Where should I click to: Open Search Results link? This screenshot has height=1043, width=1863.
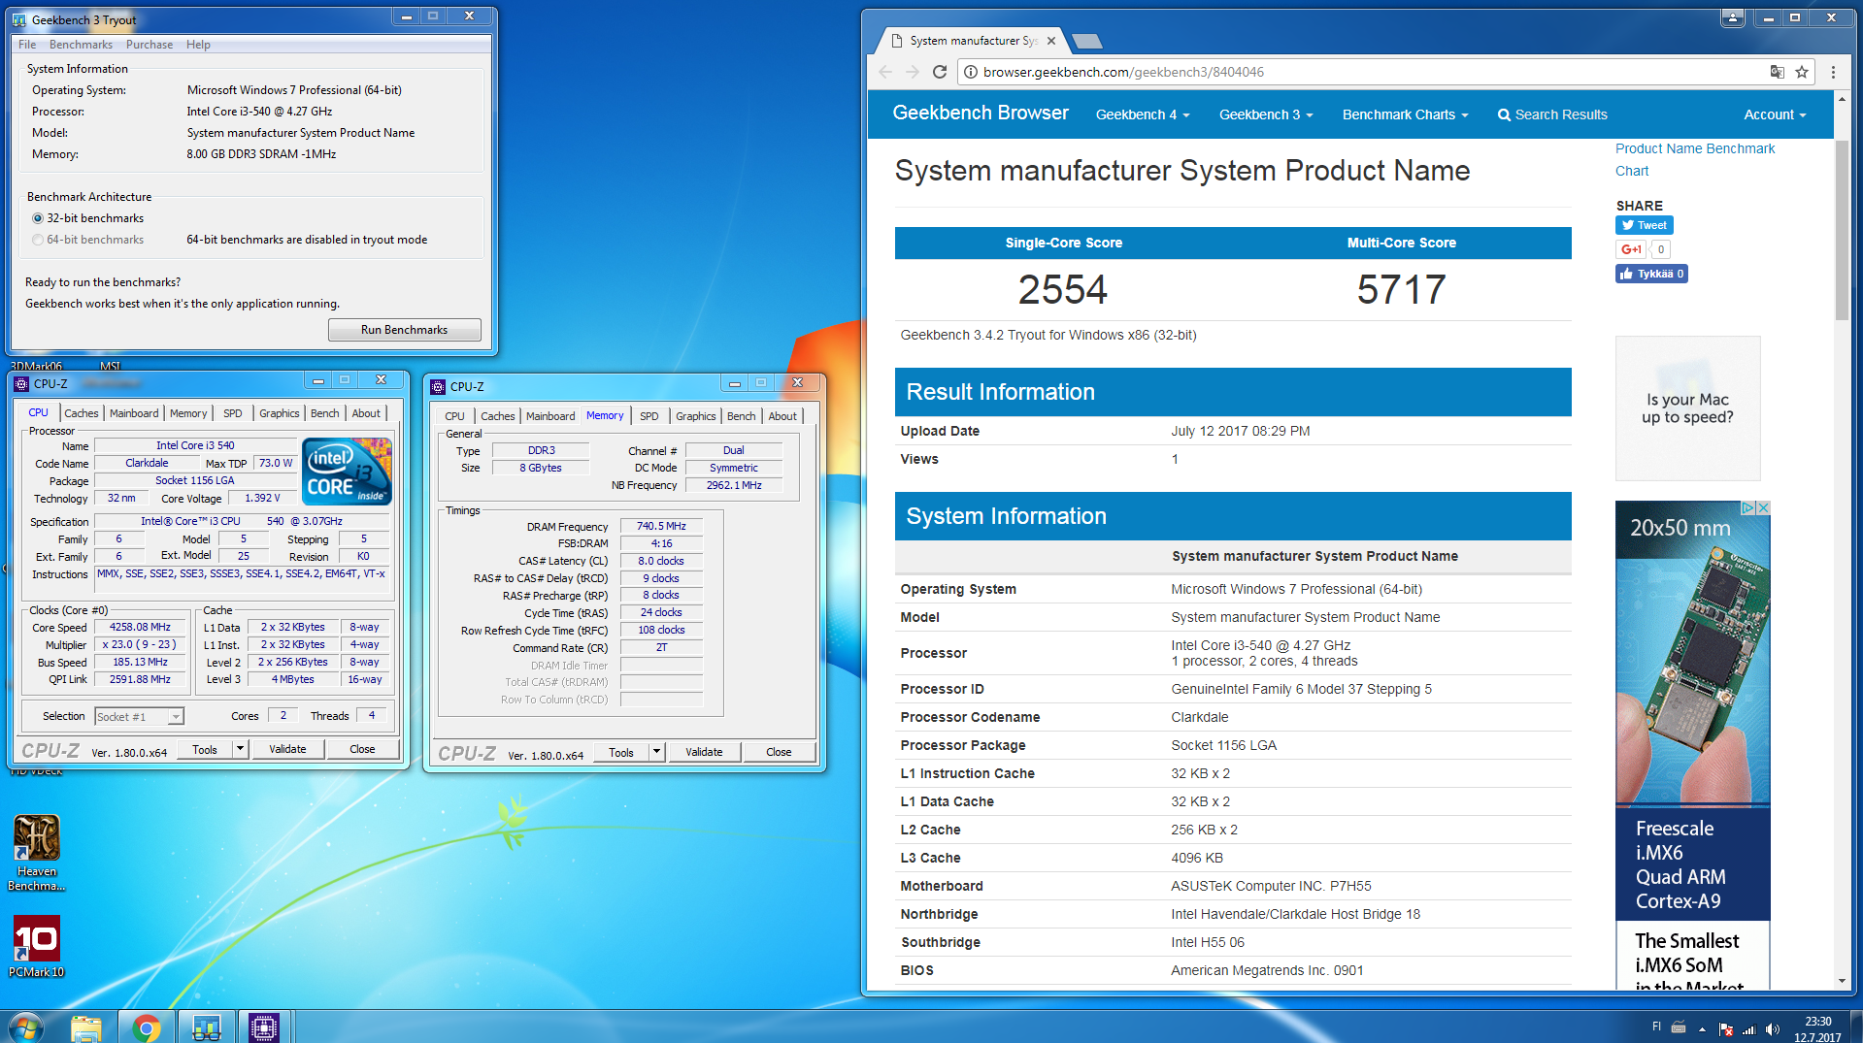1552,114
